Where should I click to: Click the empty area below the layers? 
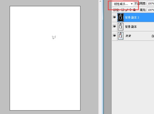(133, 77)
